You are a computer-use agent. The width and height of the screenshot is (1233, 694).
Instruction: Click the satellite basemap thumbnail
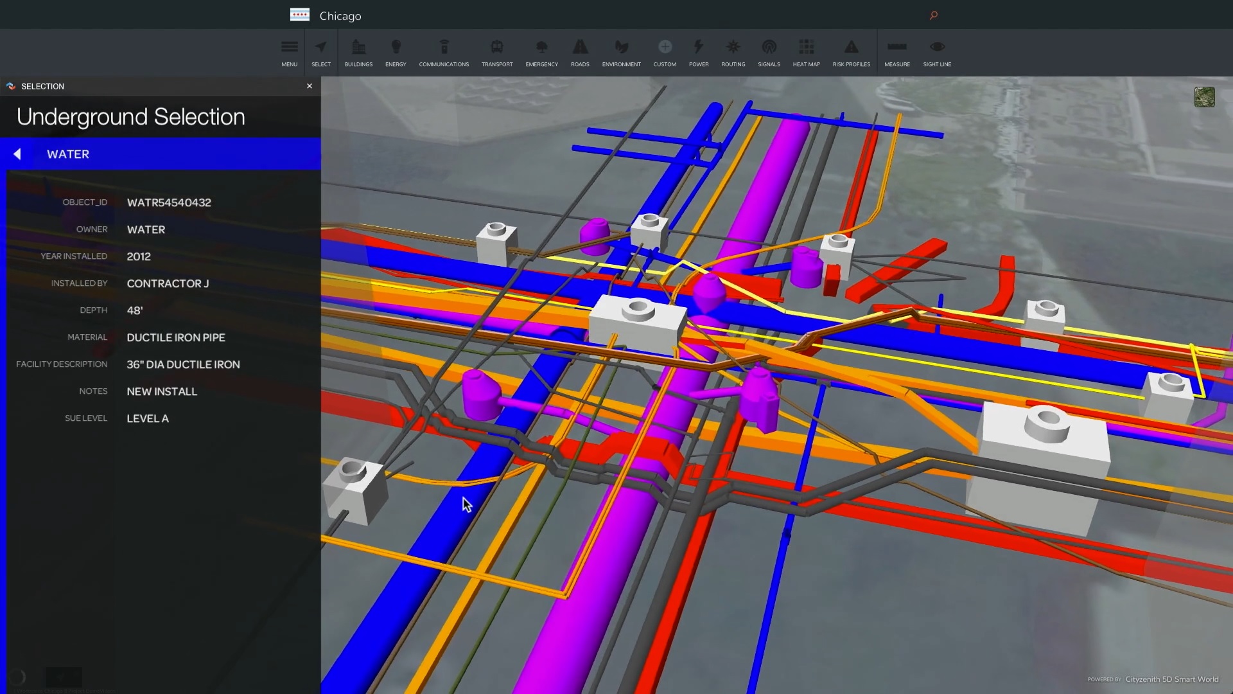pos(1204,97)
